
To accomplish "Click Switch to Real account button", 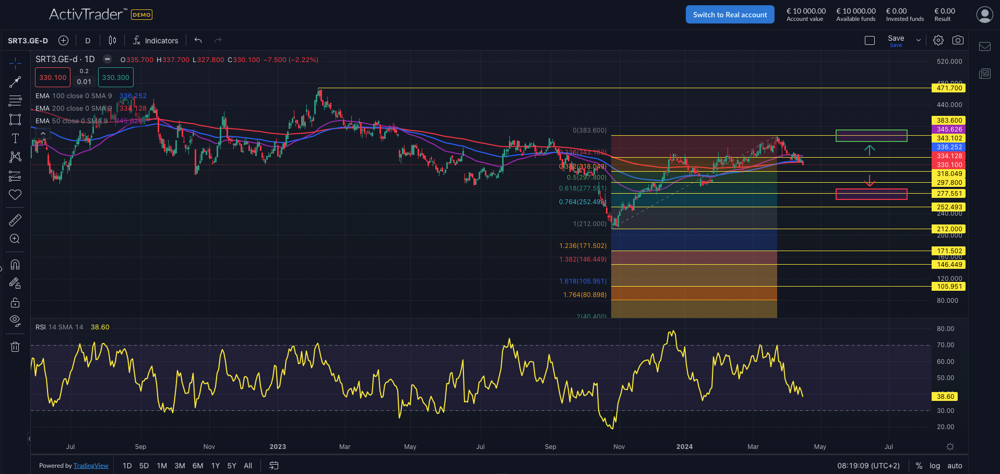I will (730, 15).
